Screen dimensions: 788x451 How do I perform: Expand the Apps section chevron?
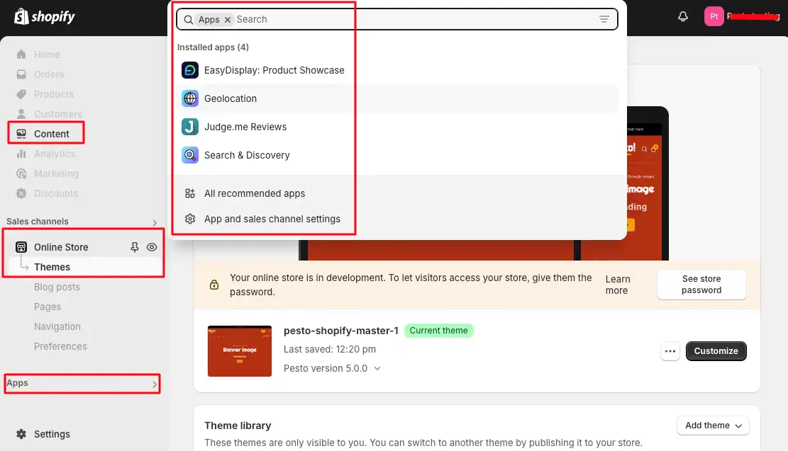(x=155, y=384)
